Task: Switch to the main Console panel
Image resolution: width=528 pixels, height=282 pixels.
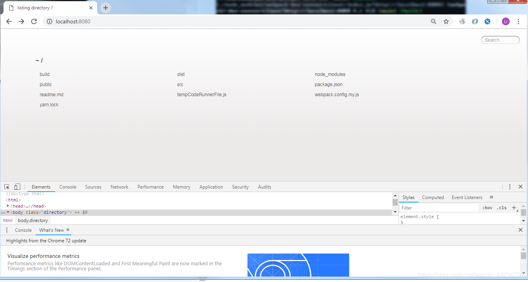Action: click(68, 187)
